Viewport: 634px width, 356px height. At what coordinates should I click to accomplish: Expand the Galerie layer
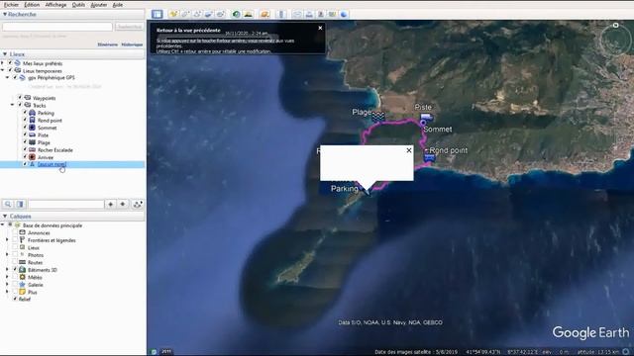(7, 285)
